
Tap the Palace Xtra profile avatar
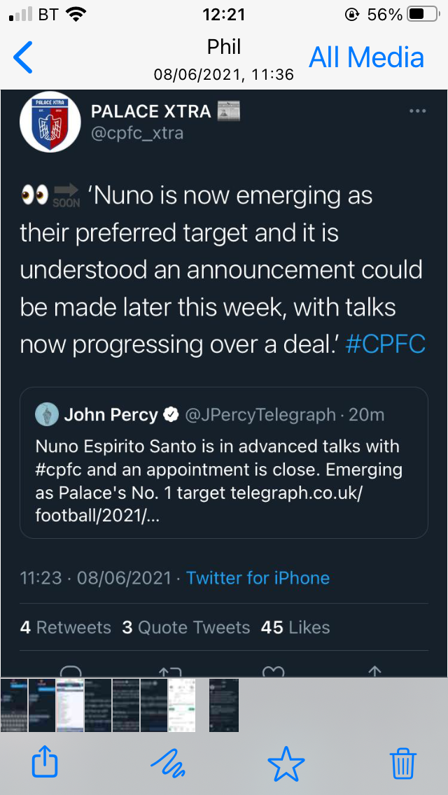(x=50, y=122)
